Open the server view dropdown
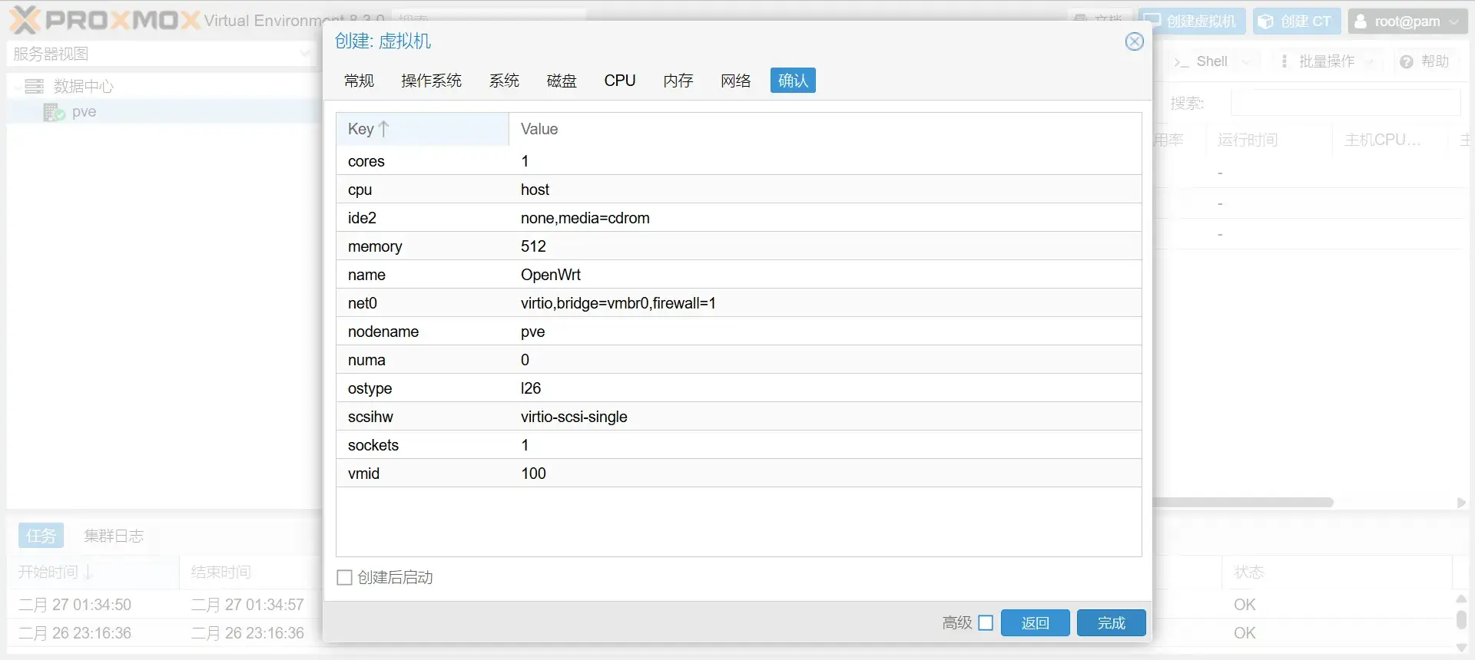The image size is (1475, 660). [304, 54]
